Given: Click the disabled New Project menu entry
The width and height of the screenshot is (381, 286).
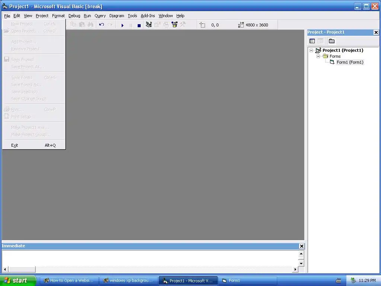Looking at the screenshot, I should [x=34, y=24].
